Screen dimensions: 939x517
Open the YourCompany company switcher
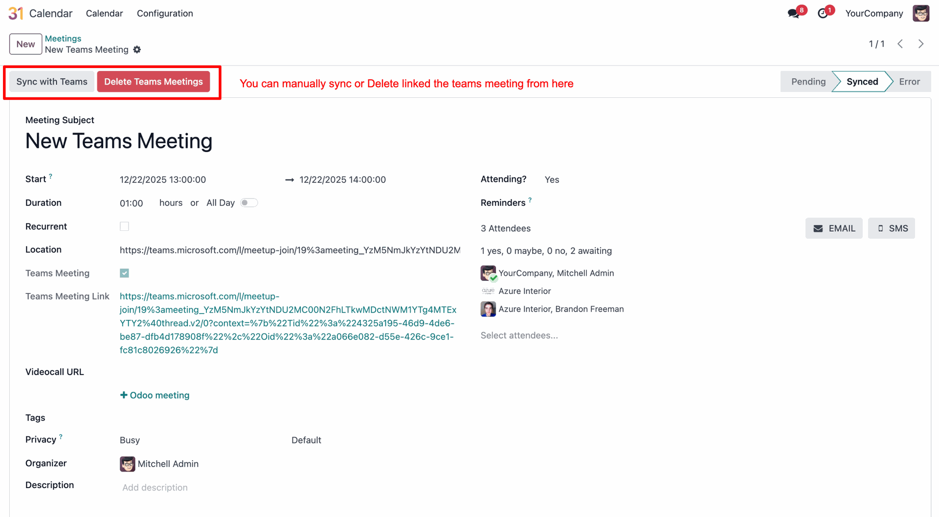(x=874, y=13)
